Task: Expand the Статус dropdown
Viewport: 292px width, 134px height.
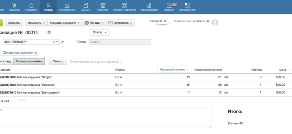Action: [x=99, y=32]
